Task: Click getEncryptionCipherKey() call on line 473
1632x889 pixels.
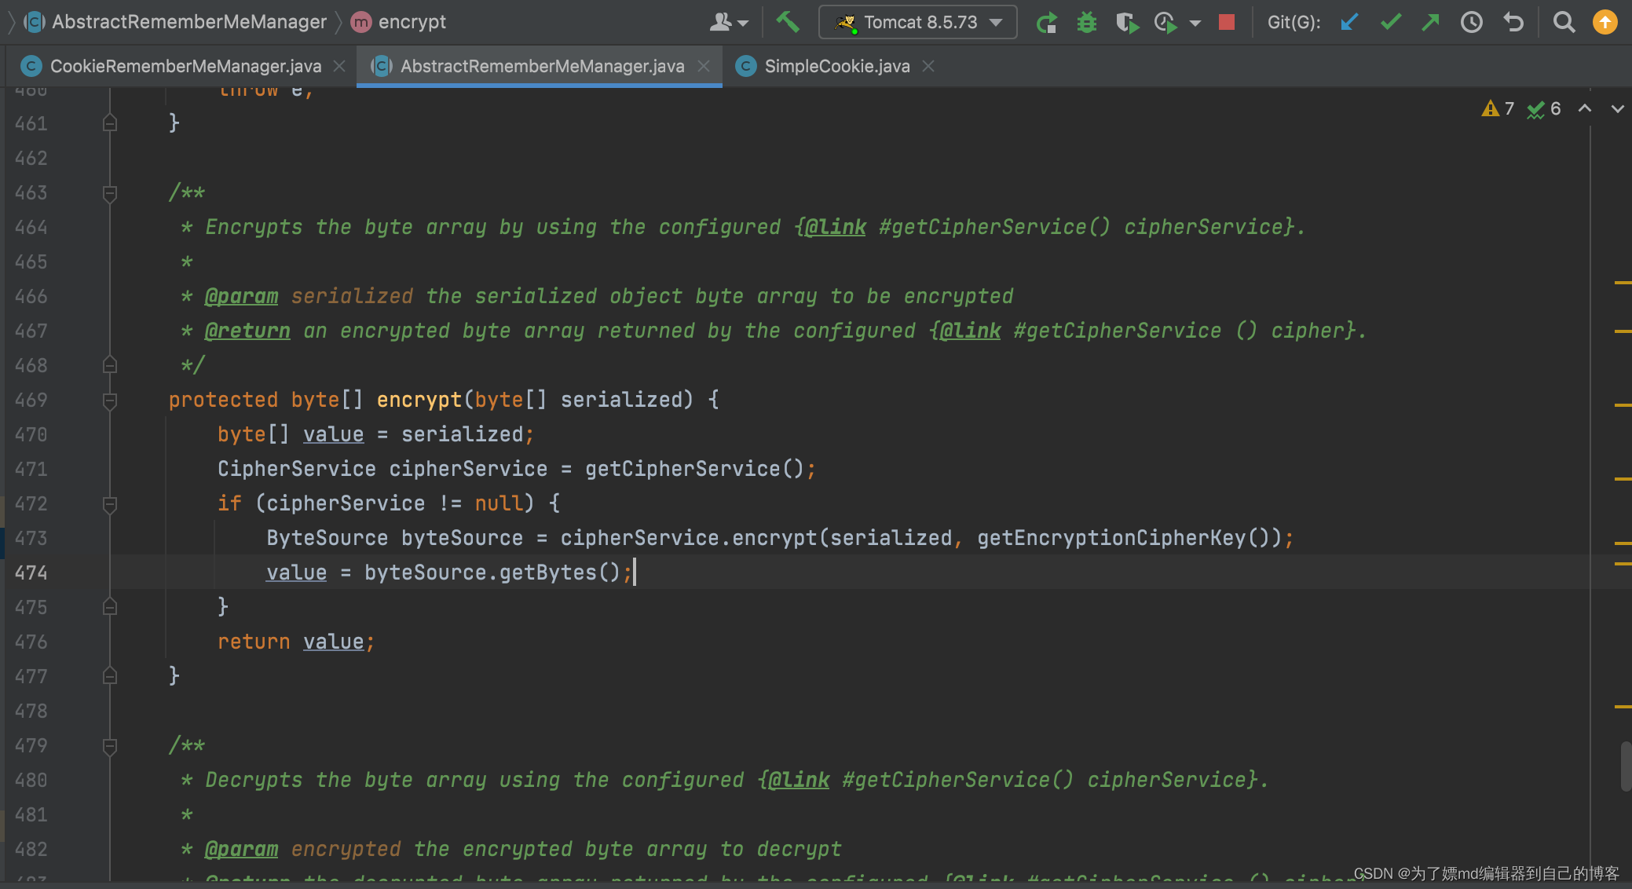Action: click(x=1129, y=538)
